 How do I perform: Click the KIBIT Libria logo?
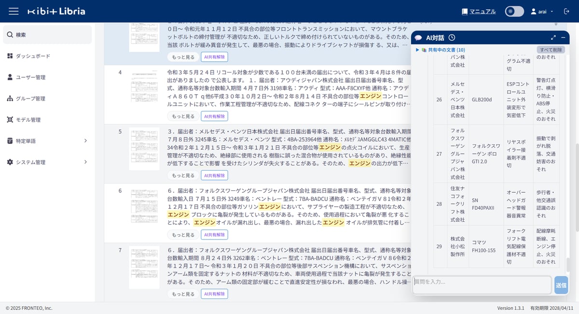pos(56,11)
